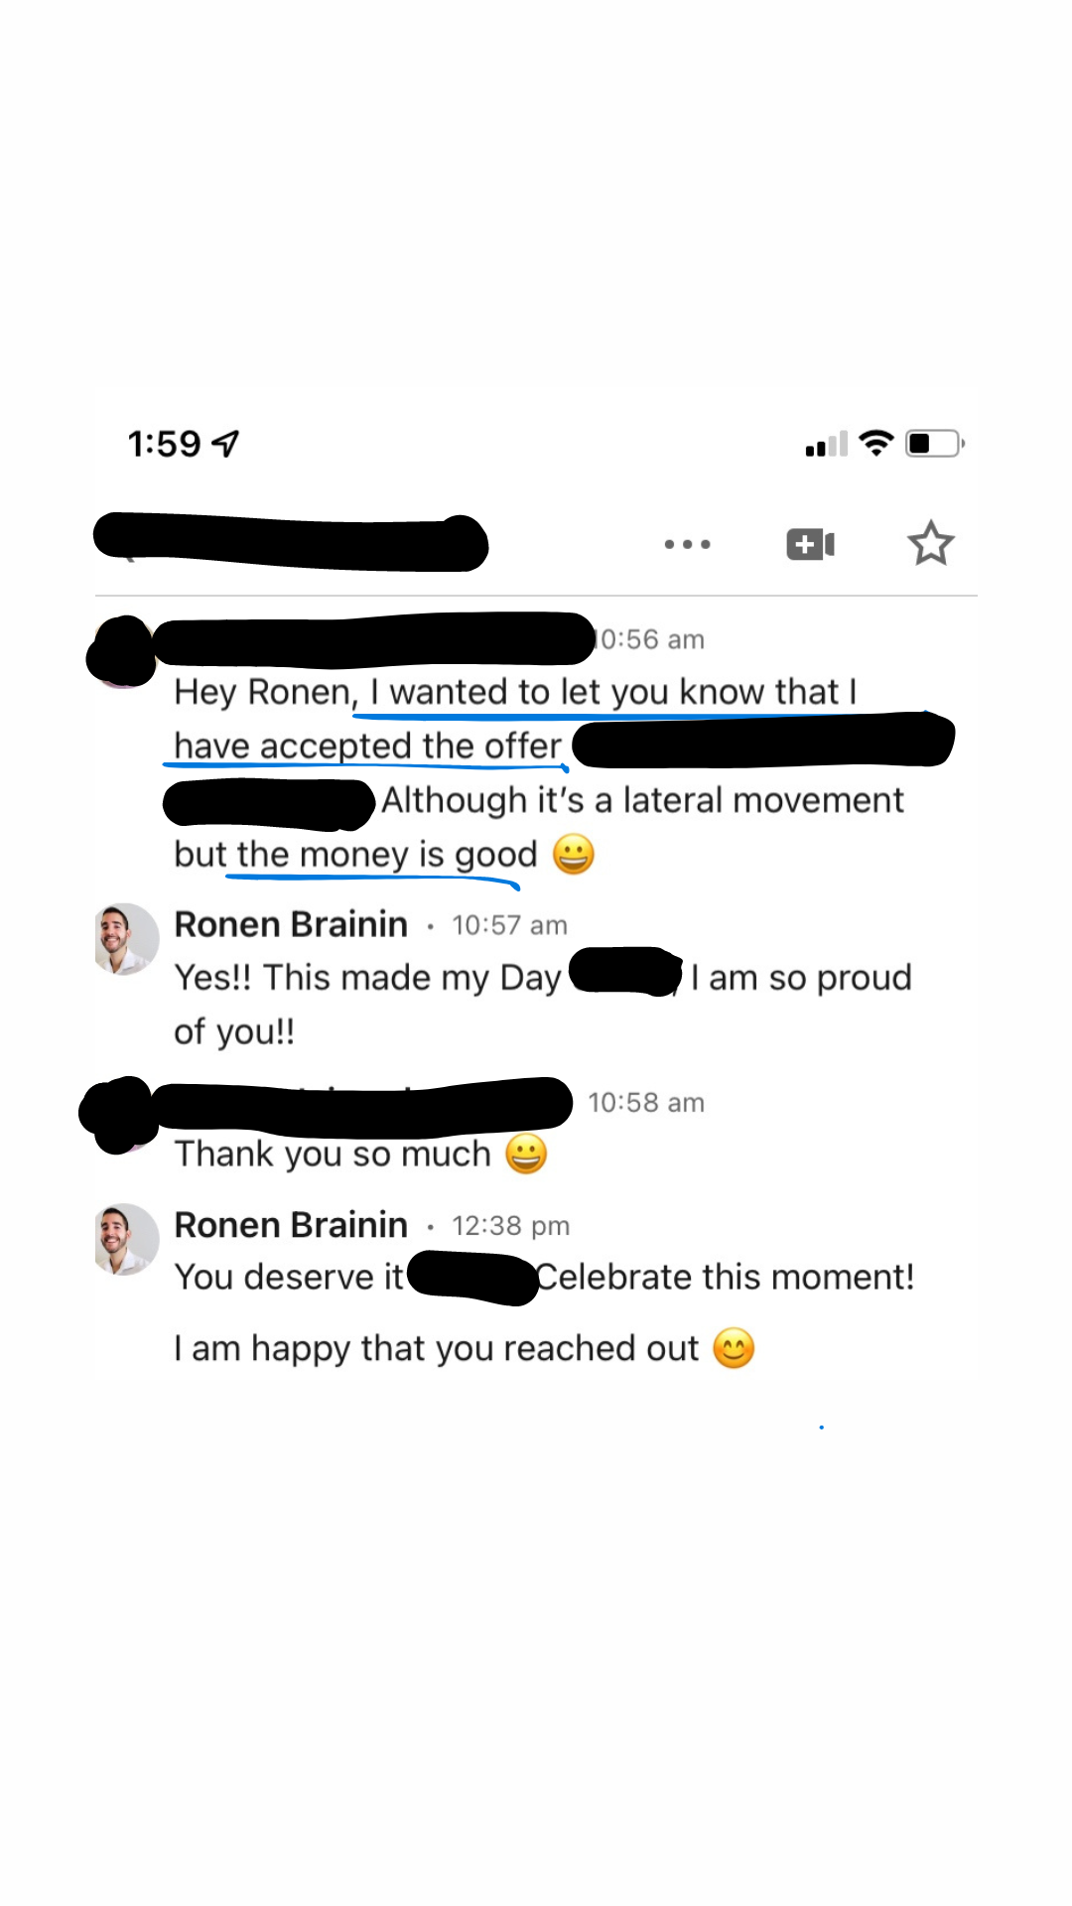Viewport: 1072px width, 1906px height.
Task: Open Ronen Brainin's name above "This made my Day"
Action: (291, 924)
